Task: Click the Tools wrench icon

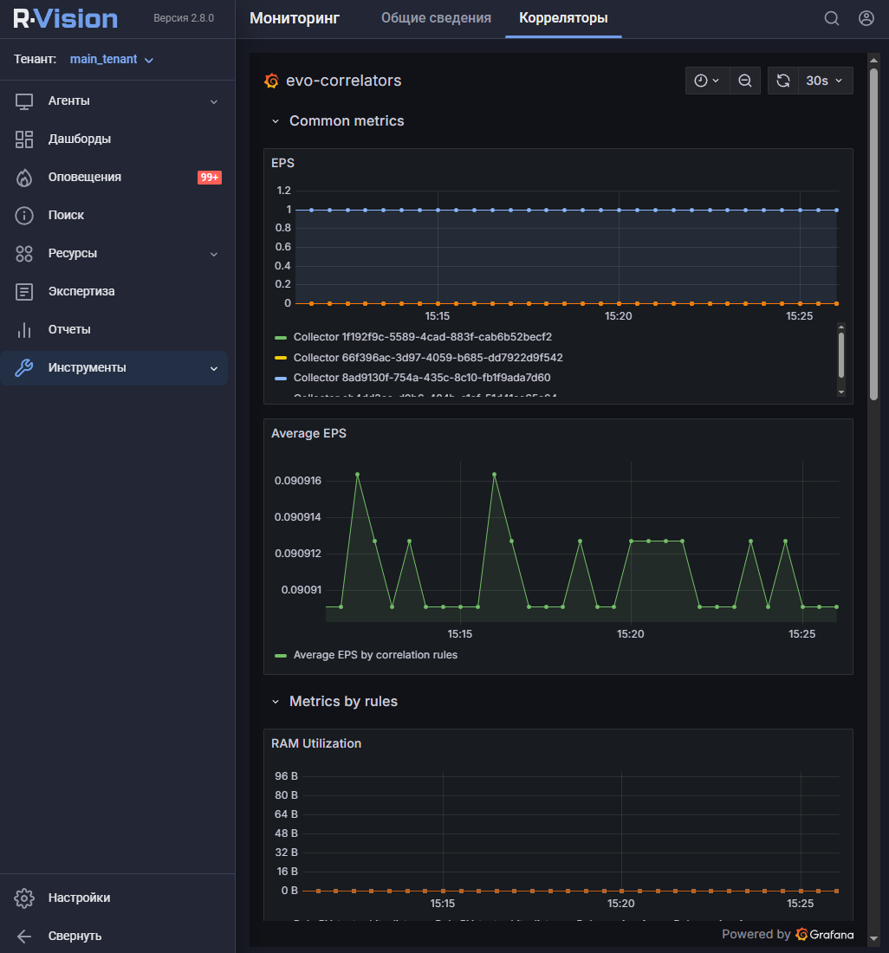Action: [24, 367]
